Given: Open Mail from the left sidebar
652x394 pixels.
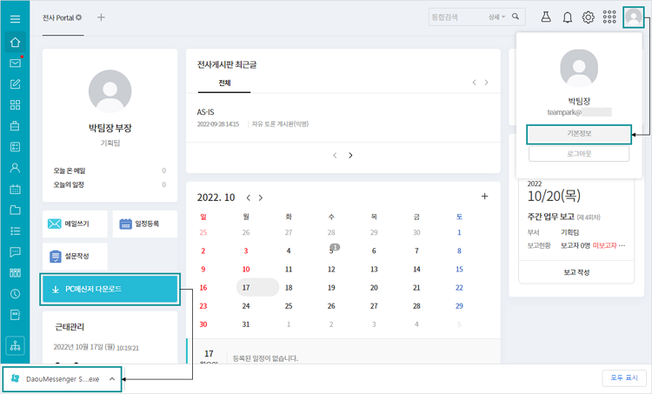Looking at the screenshot, I should (x=15, y=63).
